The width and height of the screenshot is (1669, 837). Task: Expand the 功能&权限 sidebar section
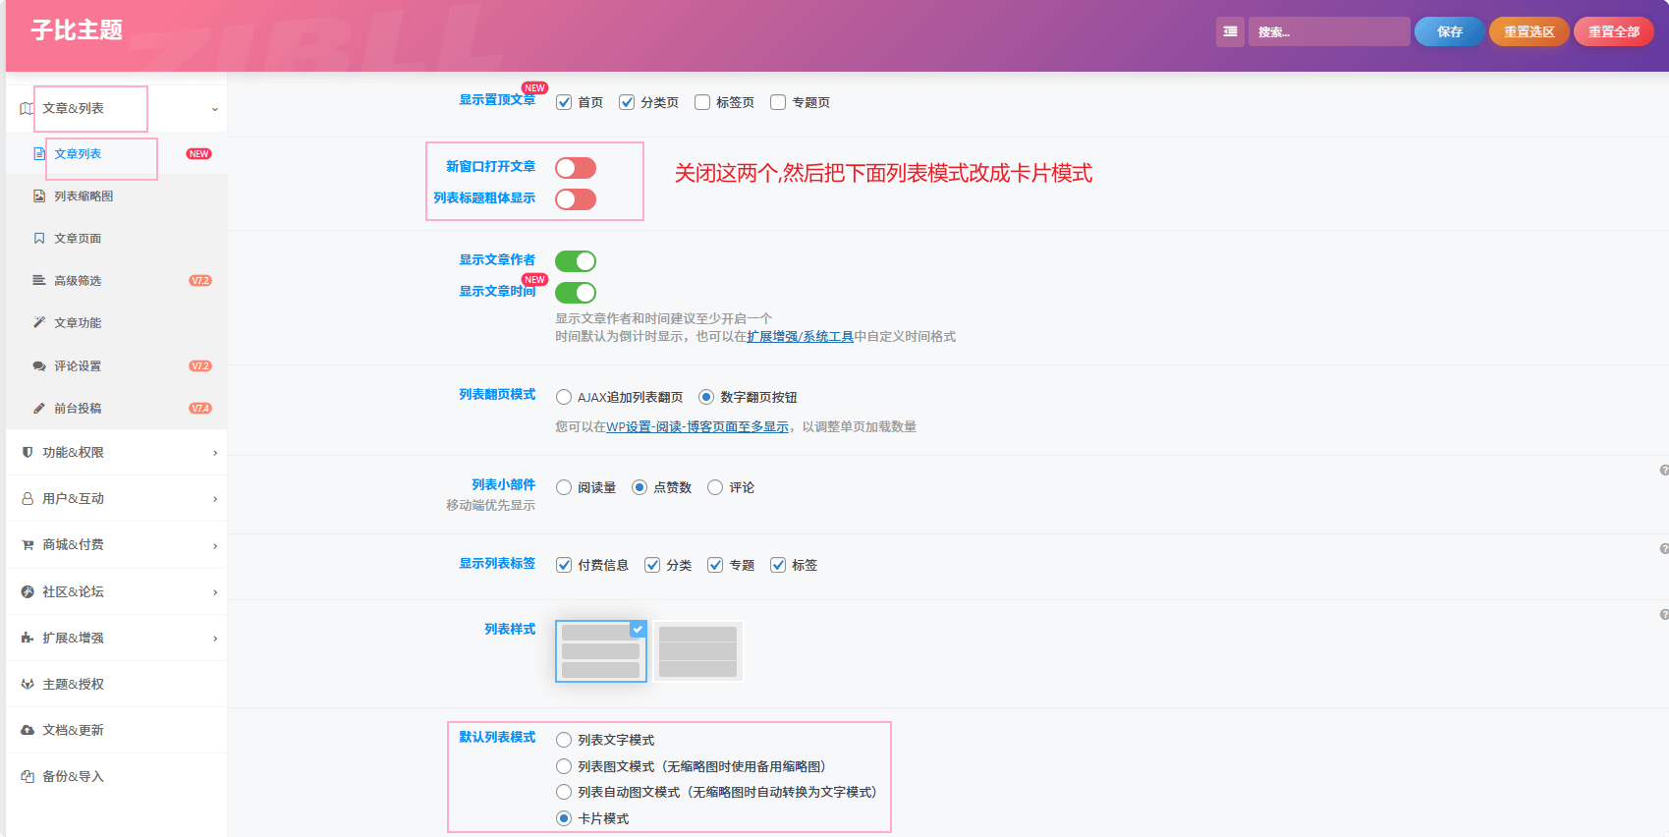click(x=116, y=453)
